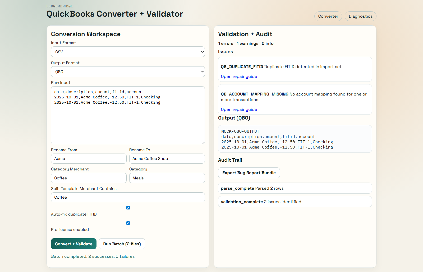Image resolution: width=423 pixels, height=272 pixels.
Task: Open repair guide for QB_ACCOUNT_MAPPING_MISSING
Action: click(239, 109)
